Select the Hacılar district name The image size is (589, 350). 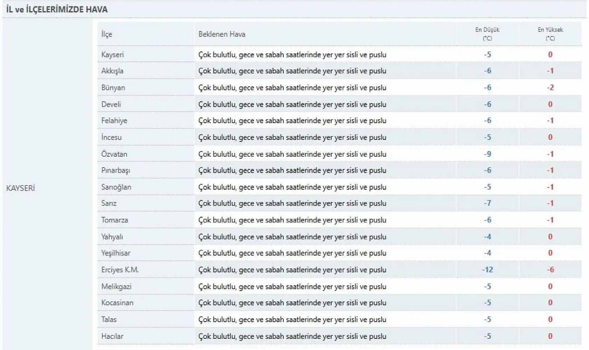click(x=112, y=336)
